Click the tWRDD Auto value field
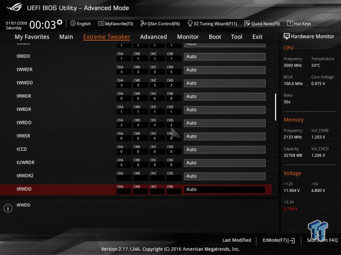Viewport: 341px width, 255px height. pyautogui.click(x=224, y=123)
